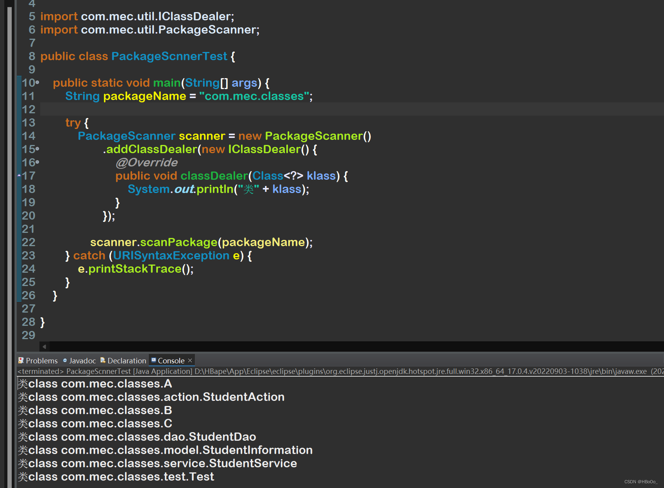The width and height of the screenshot is (664, 488).
Task: Click the try keyword on line 13
Action: (73, 123)
